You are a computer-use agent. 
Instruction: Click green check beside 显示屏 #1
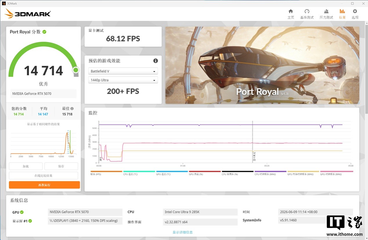click(30, 221)
